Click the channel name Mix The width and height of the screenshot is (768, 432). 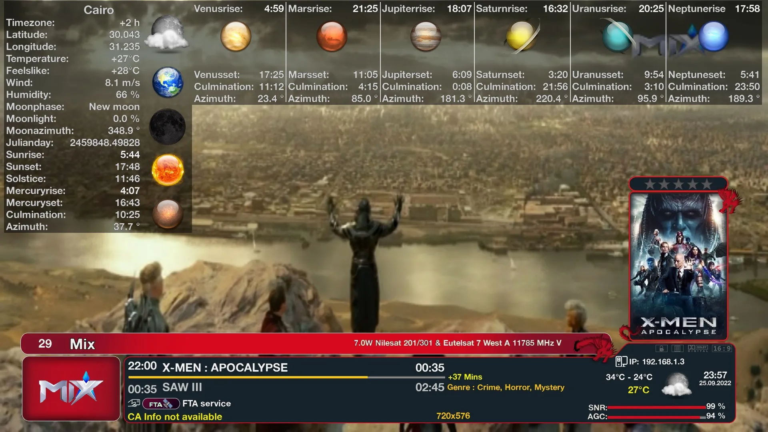[x=82, y=344]
